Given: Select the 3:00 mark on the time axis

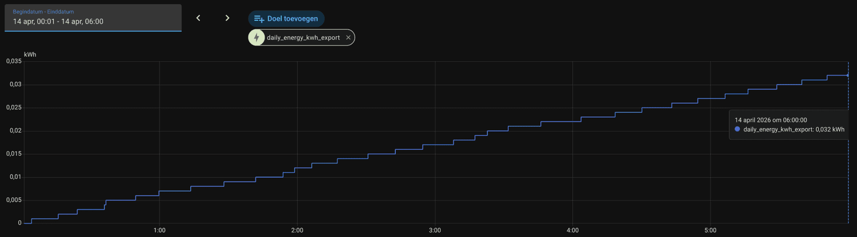Looking at the screenshot, I should (x=435, y=230).
